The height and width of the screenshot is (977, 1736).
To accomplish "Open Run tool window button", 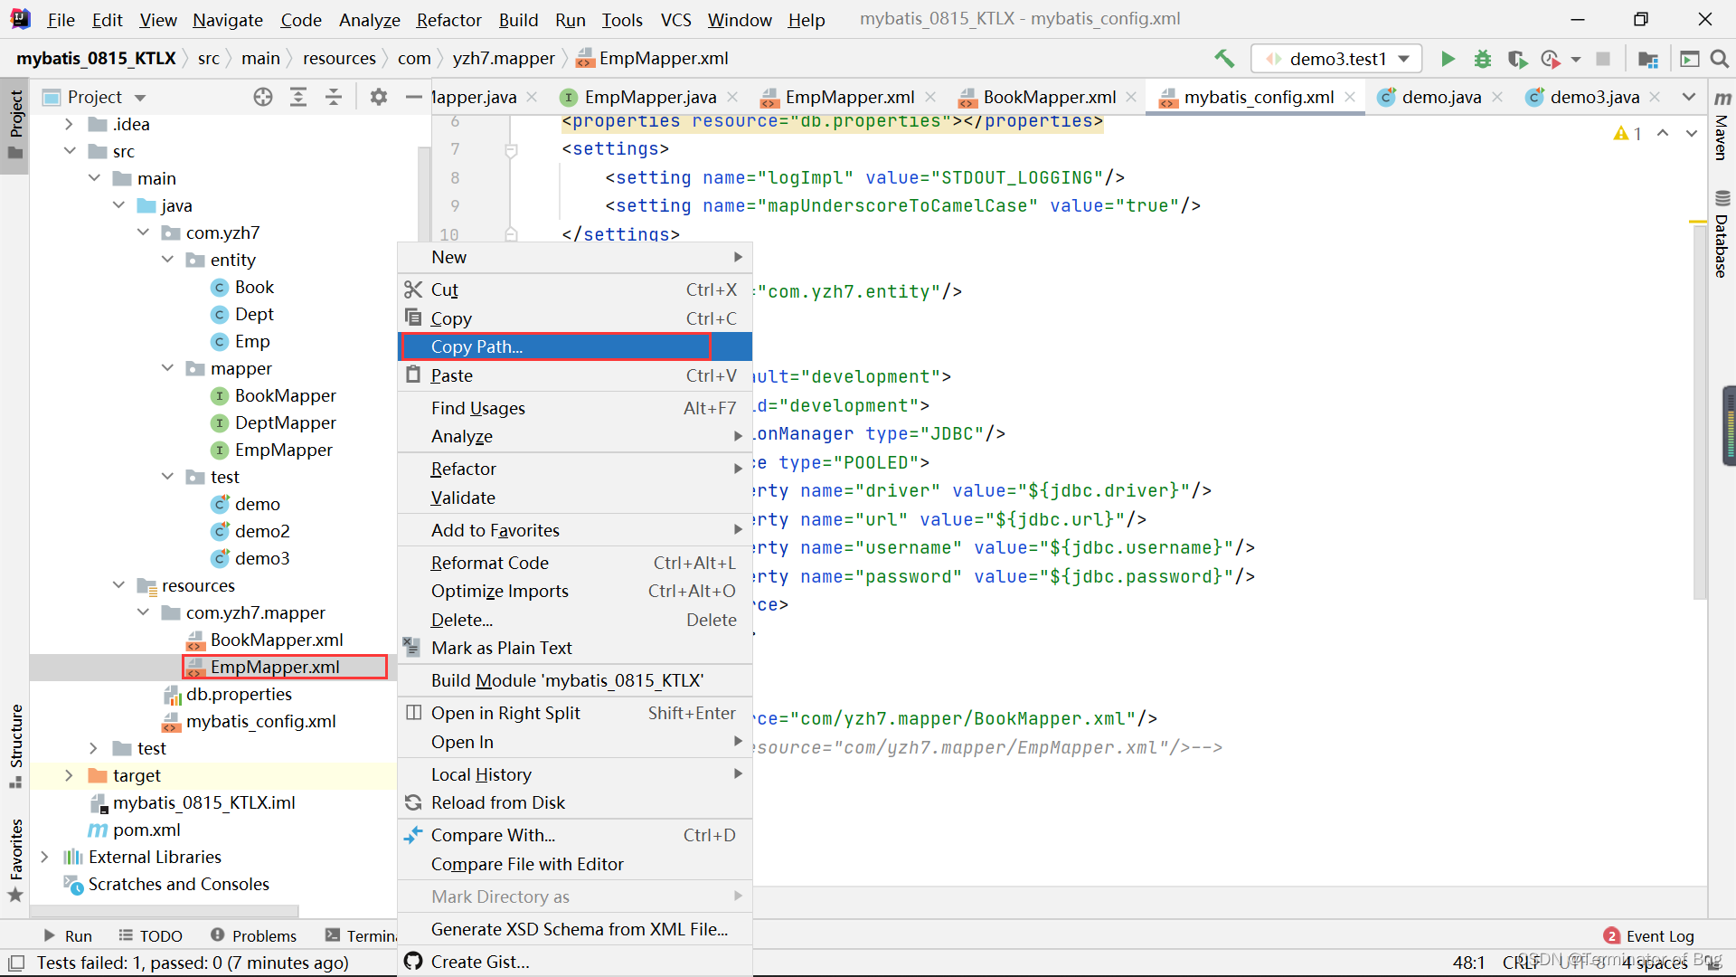I will point(68,936).
